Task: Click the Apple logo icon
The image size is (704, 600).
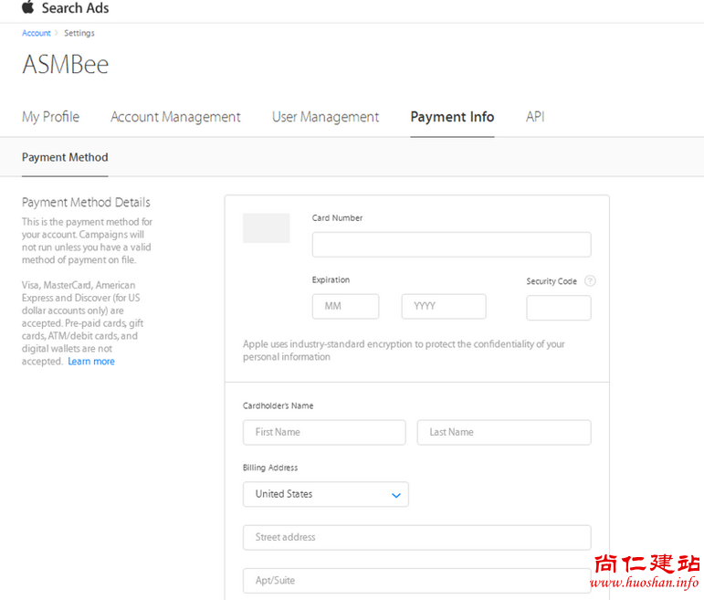Action: [27, 6]
